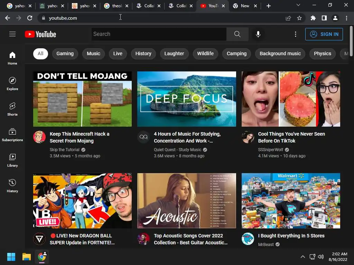354x265 pixels.
Task: Open 4 Hours of Music For Studying title
Action: click(187, 137)
